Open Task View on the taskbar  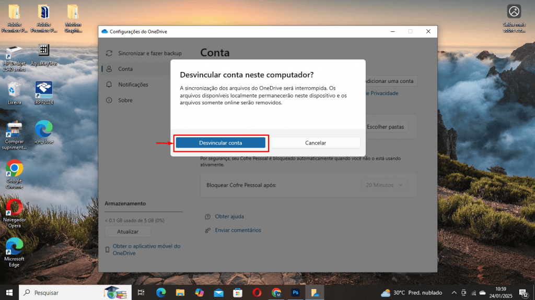141,293
